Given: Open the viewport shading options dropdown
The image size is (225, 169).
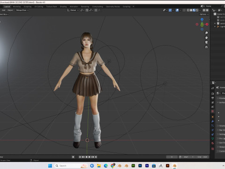Looking at the screenshot, I should click(x=200, y=10).
